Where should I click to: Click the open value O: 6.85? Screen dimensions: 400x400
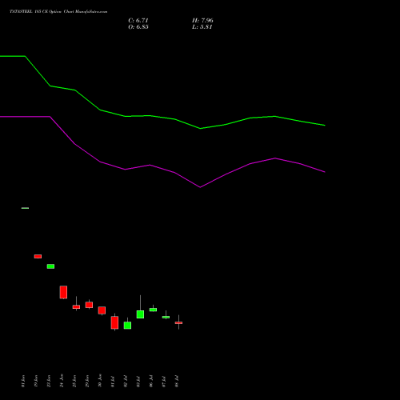coord(138,27)
